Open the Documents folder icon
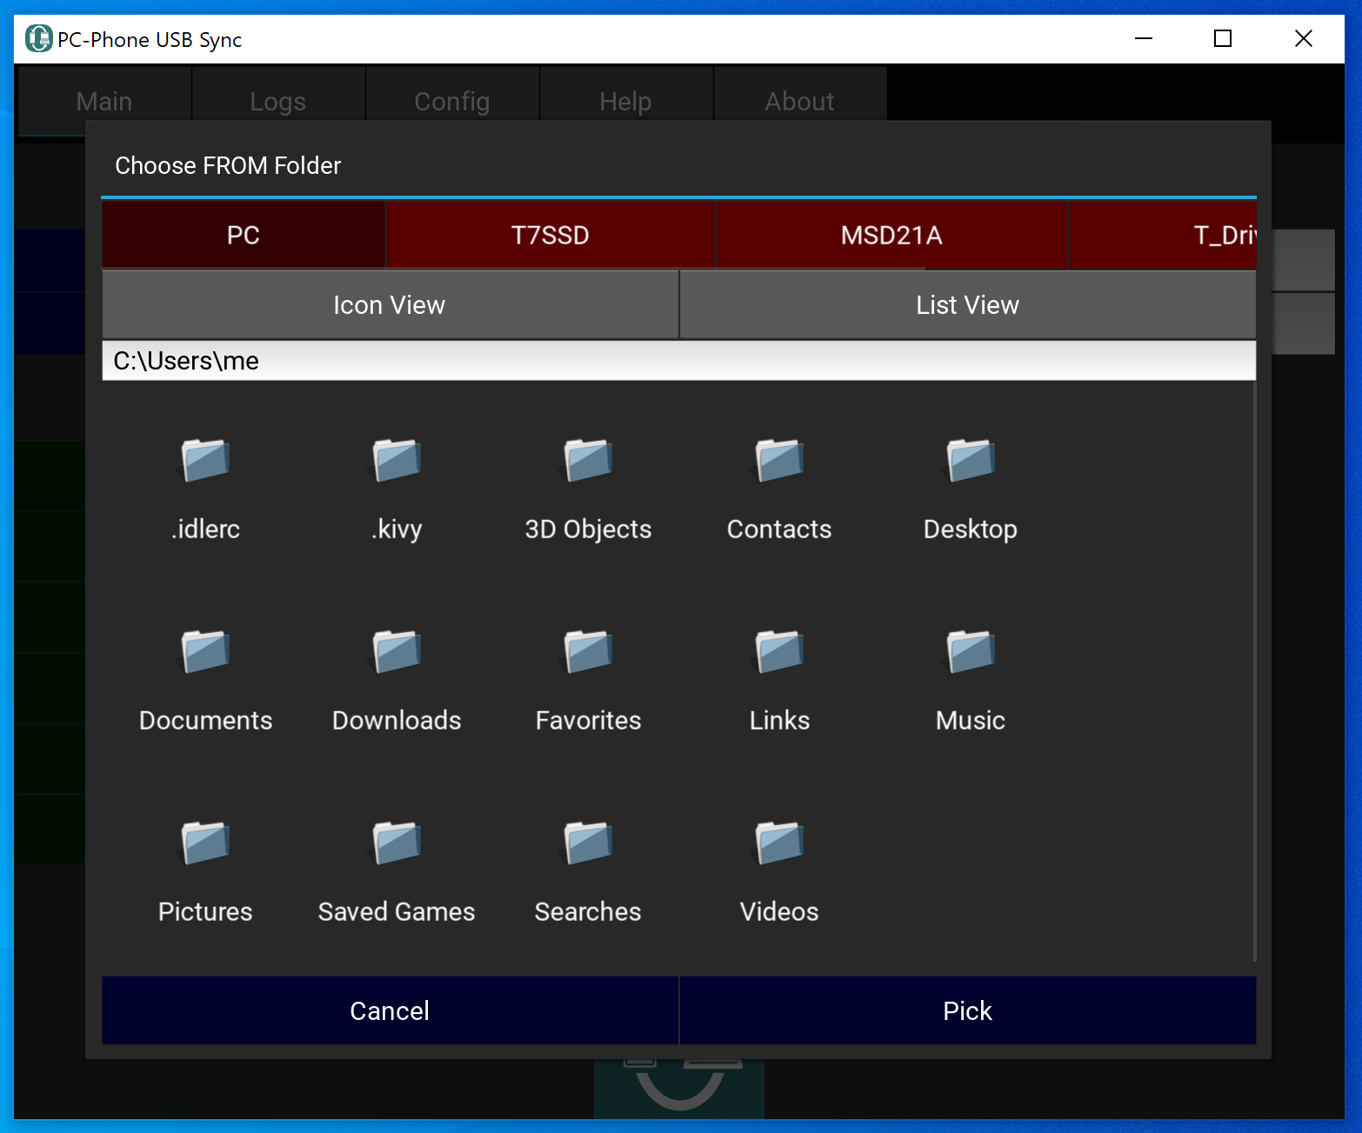The width and height of the screenshot is (1362, 1133). click(x=205, y=652)
